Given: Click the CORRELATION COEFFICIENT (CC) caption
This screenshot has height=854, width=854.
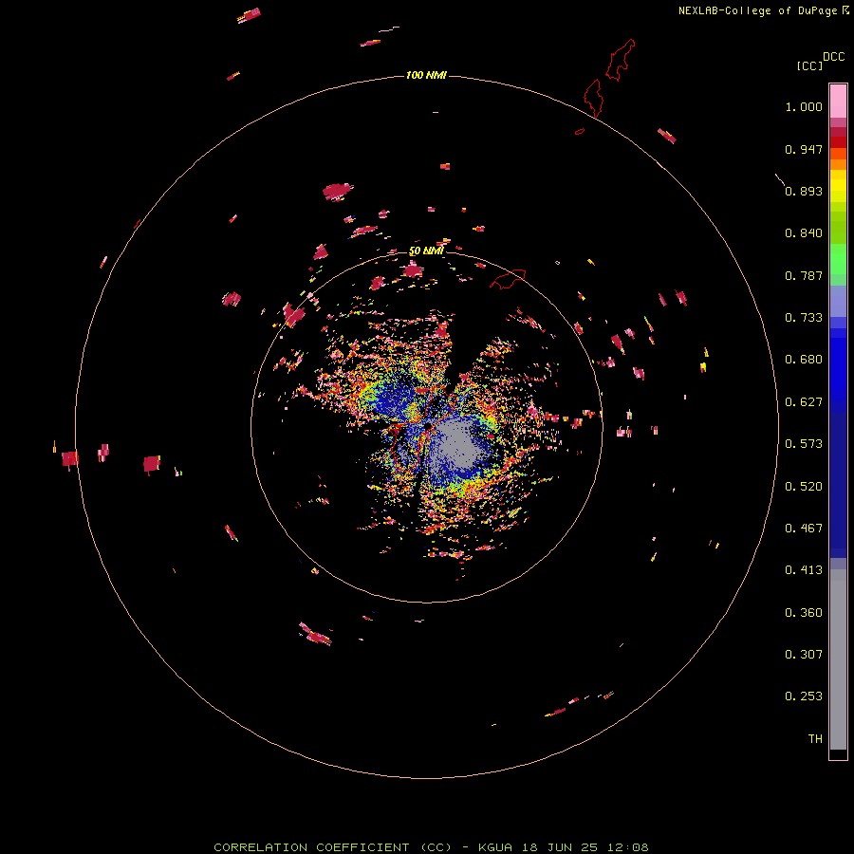Looking at the screenshot, I should tap(333, 847).
